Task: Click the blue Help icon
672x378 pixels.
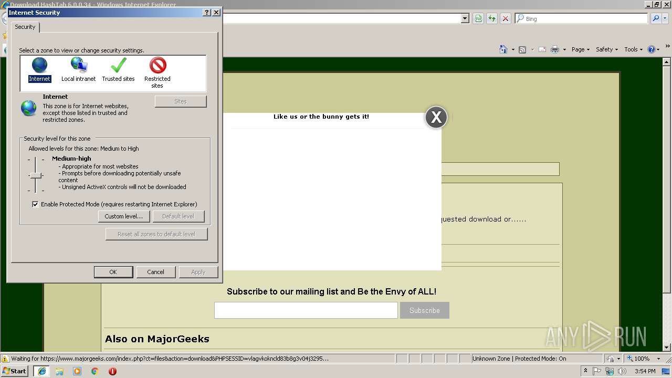Action: (652, 49)
